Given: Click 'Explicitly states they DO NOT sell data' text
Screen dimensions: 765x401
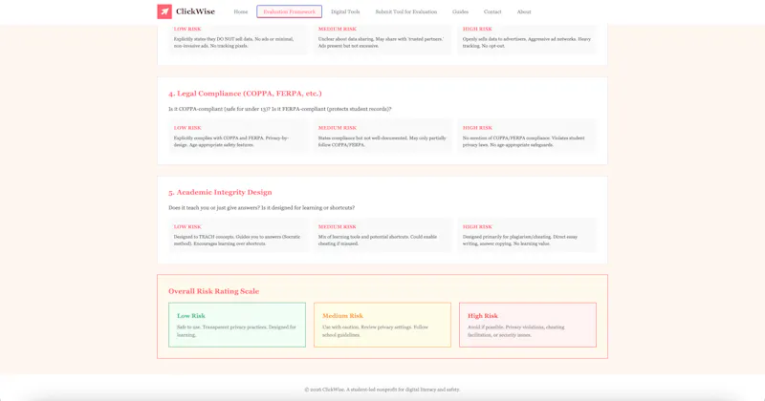Looking at the screenshot, I should click(x=233, y=42).
